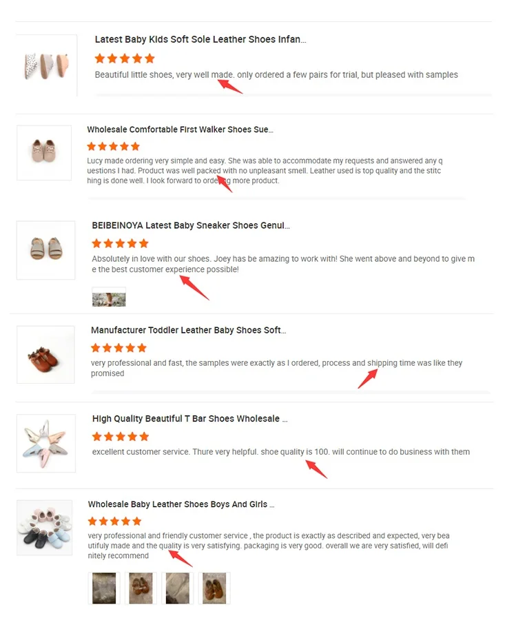This screenshot has height=629, width=516.
Task: Click the five-star rating of the BEIBEINOYA review
Action: (121, 243)
